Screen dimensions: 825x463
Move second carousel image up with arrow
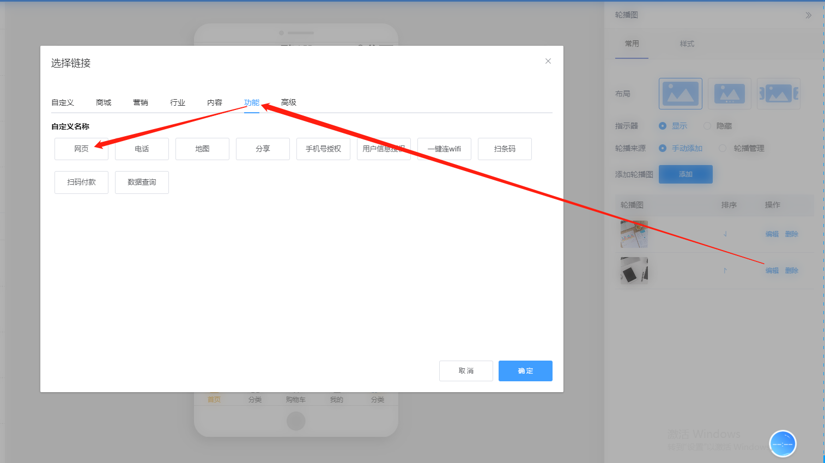point(725,270)
